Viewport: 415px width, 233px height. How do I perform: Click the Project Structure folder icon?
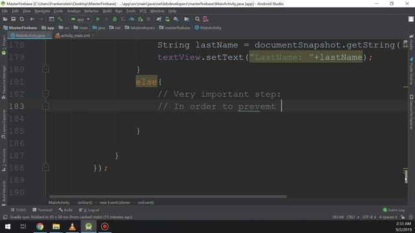click(187, 19)
